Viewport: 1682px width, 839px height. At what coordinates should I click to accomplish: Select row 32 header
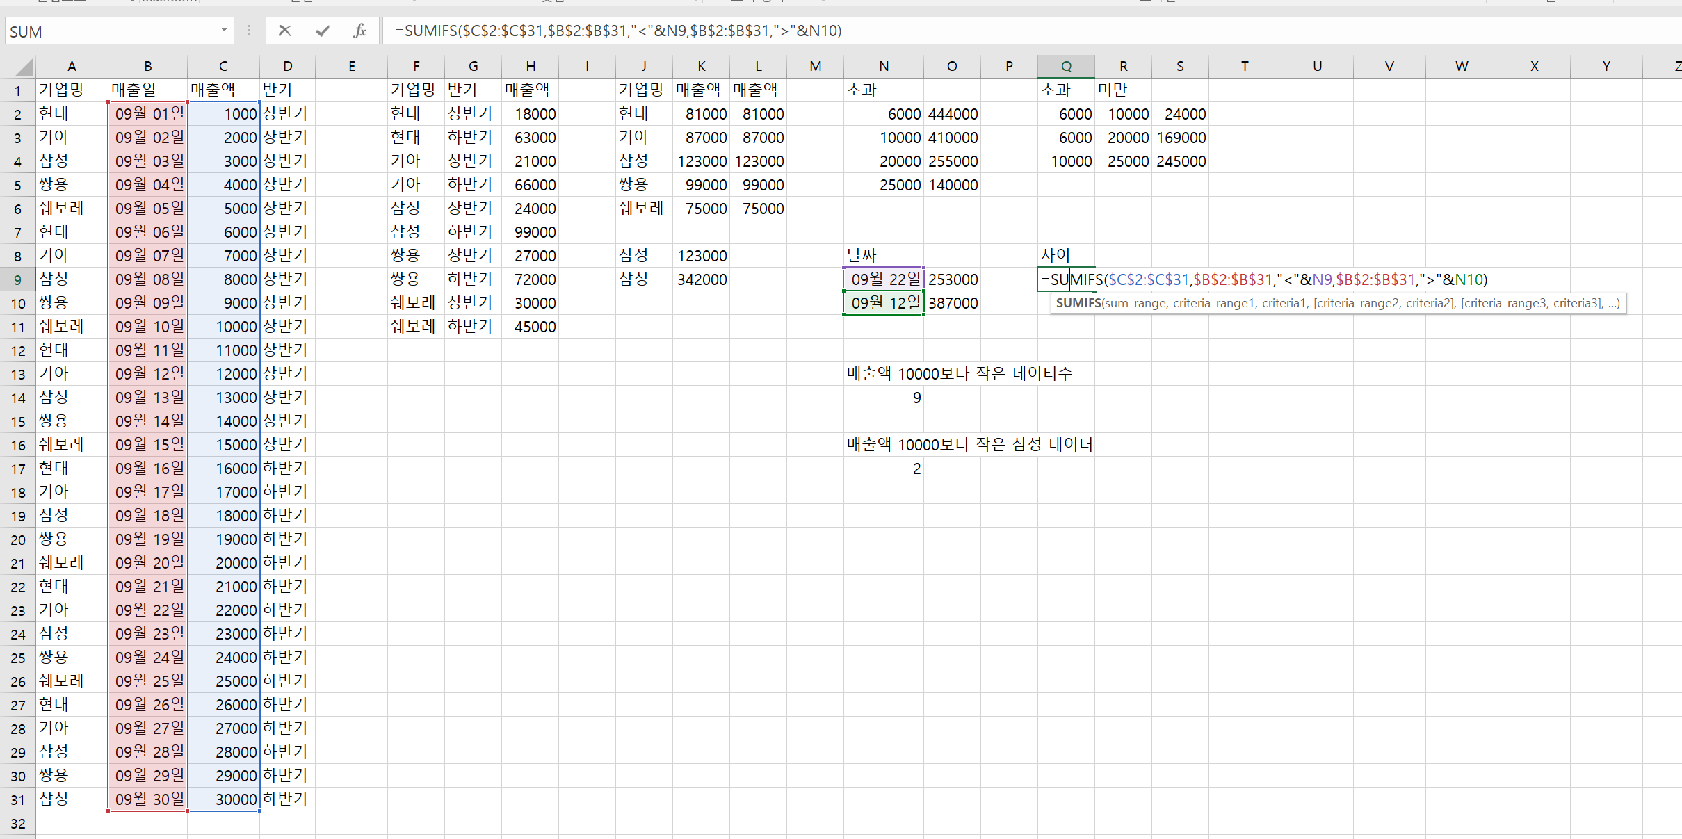[x=18, y=823]
